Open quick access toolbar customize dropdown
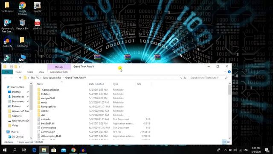Image resolution: width=273 pixels, height=154 pixels. [20, 67]
